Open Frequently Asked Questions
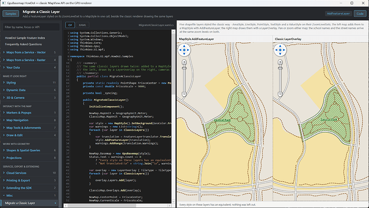Viewport: 369px width, 208px height. point(24,44)
